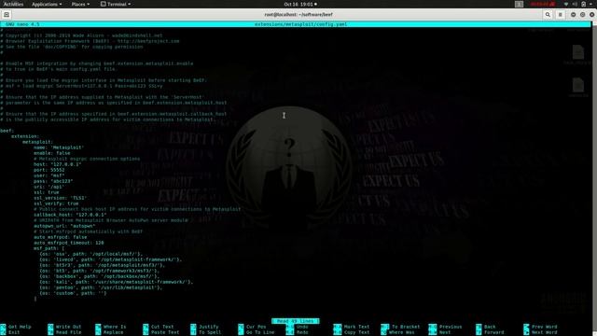Click the 'beef:' root key line
The width and height of the screenshot is (597, 336).
click(x=7, y=131)
